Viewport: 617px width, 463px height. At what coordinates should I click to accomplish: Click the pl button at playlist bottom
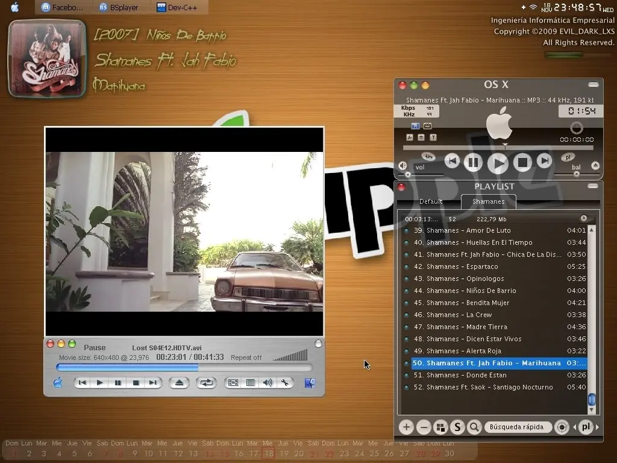coord(586,427)
